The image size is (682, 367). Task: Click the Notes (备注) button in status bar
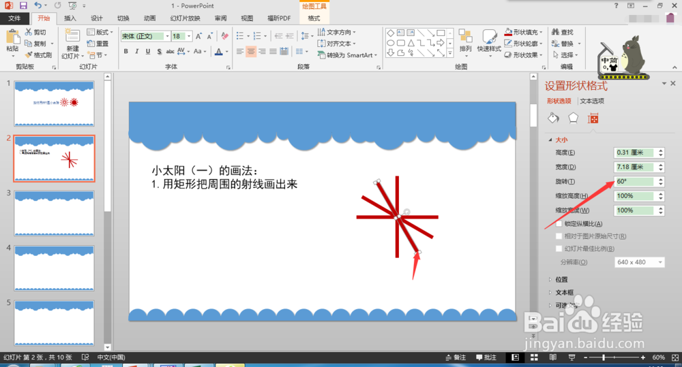[456, 357]
